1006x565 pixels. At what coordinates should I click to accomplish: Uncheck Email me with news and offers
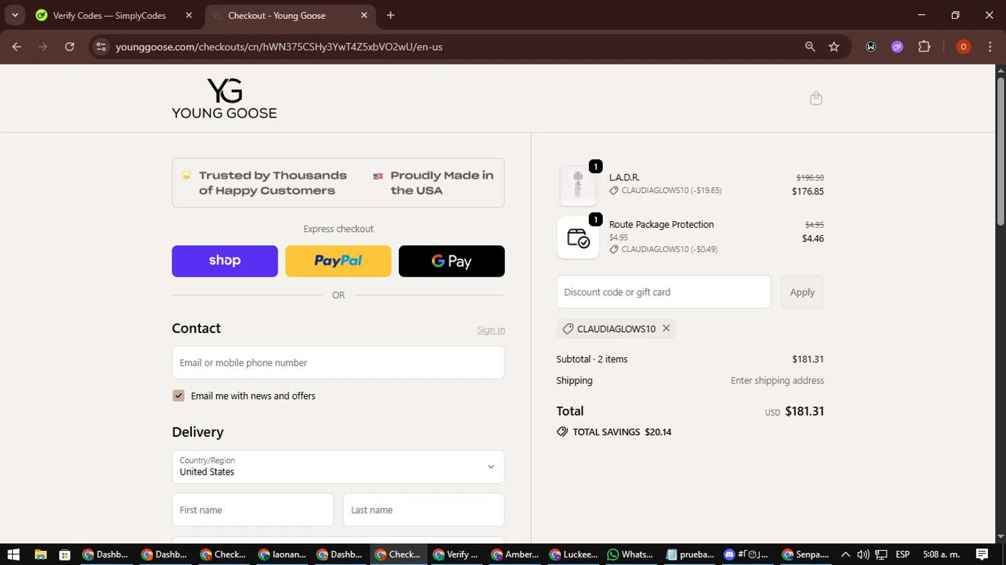coord(178,396)
